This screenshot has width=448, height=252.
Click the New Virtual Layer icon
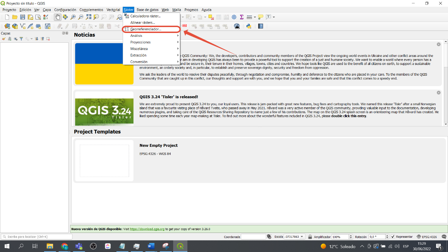pyautogui.click(x=48, y=26)
